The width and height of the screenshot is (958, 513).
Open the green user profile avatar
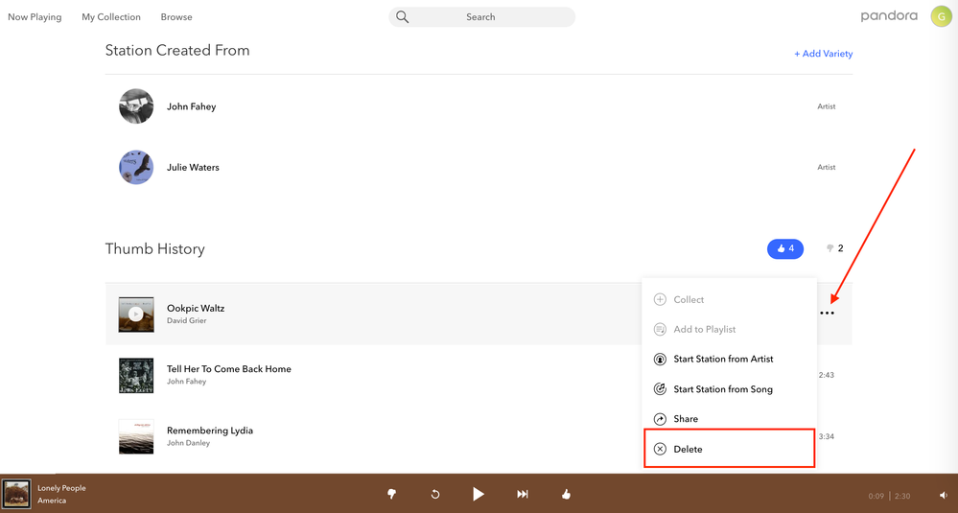point(941,16)
